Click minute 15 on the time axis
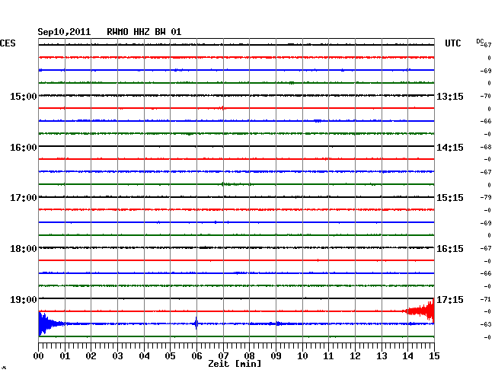Viewport: 495px width, 376px height. pos(434,355)
